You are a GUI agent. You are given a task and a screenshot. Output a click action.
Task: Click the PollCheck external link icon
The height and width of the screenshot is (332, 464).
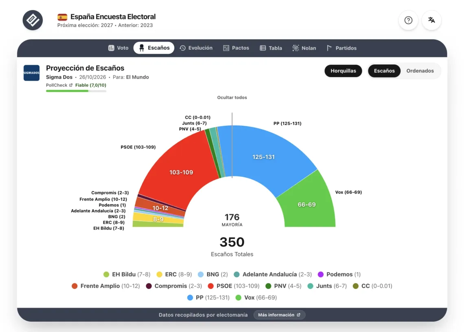(x=71, y=85)
